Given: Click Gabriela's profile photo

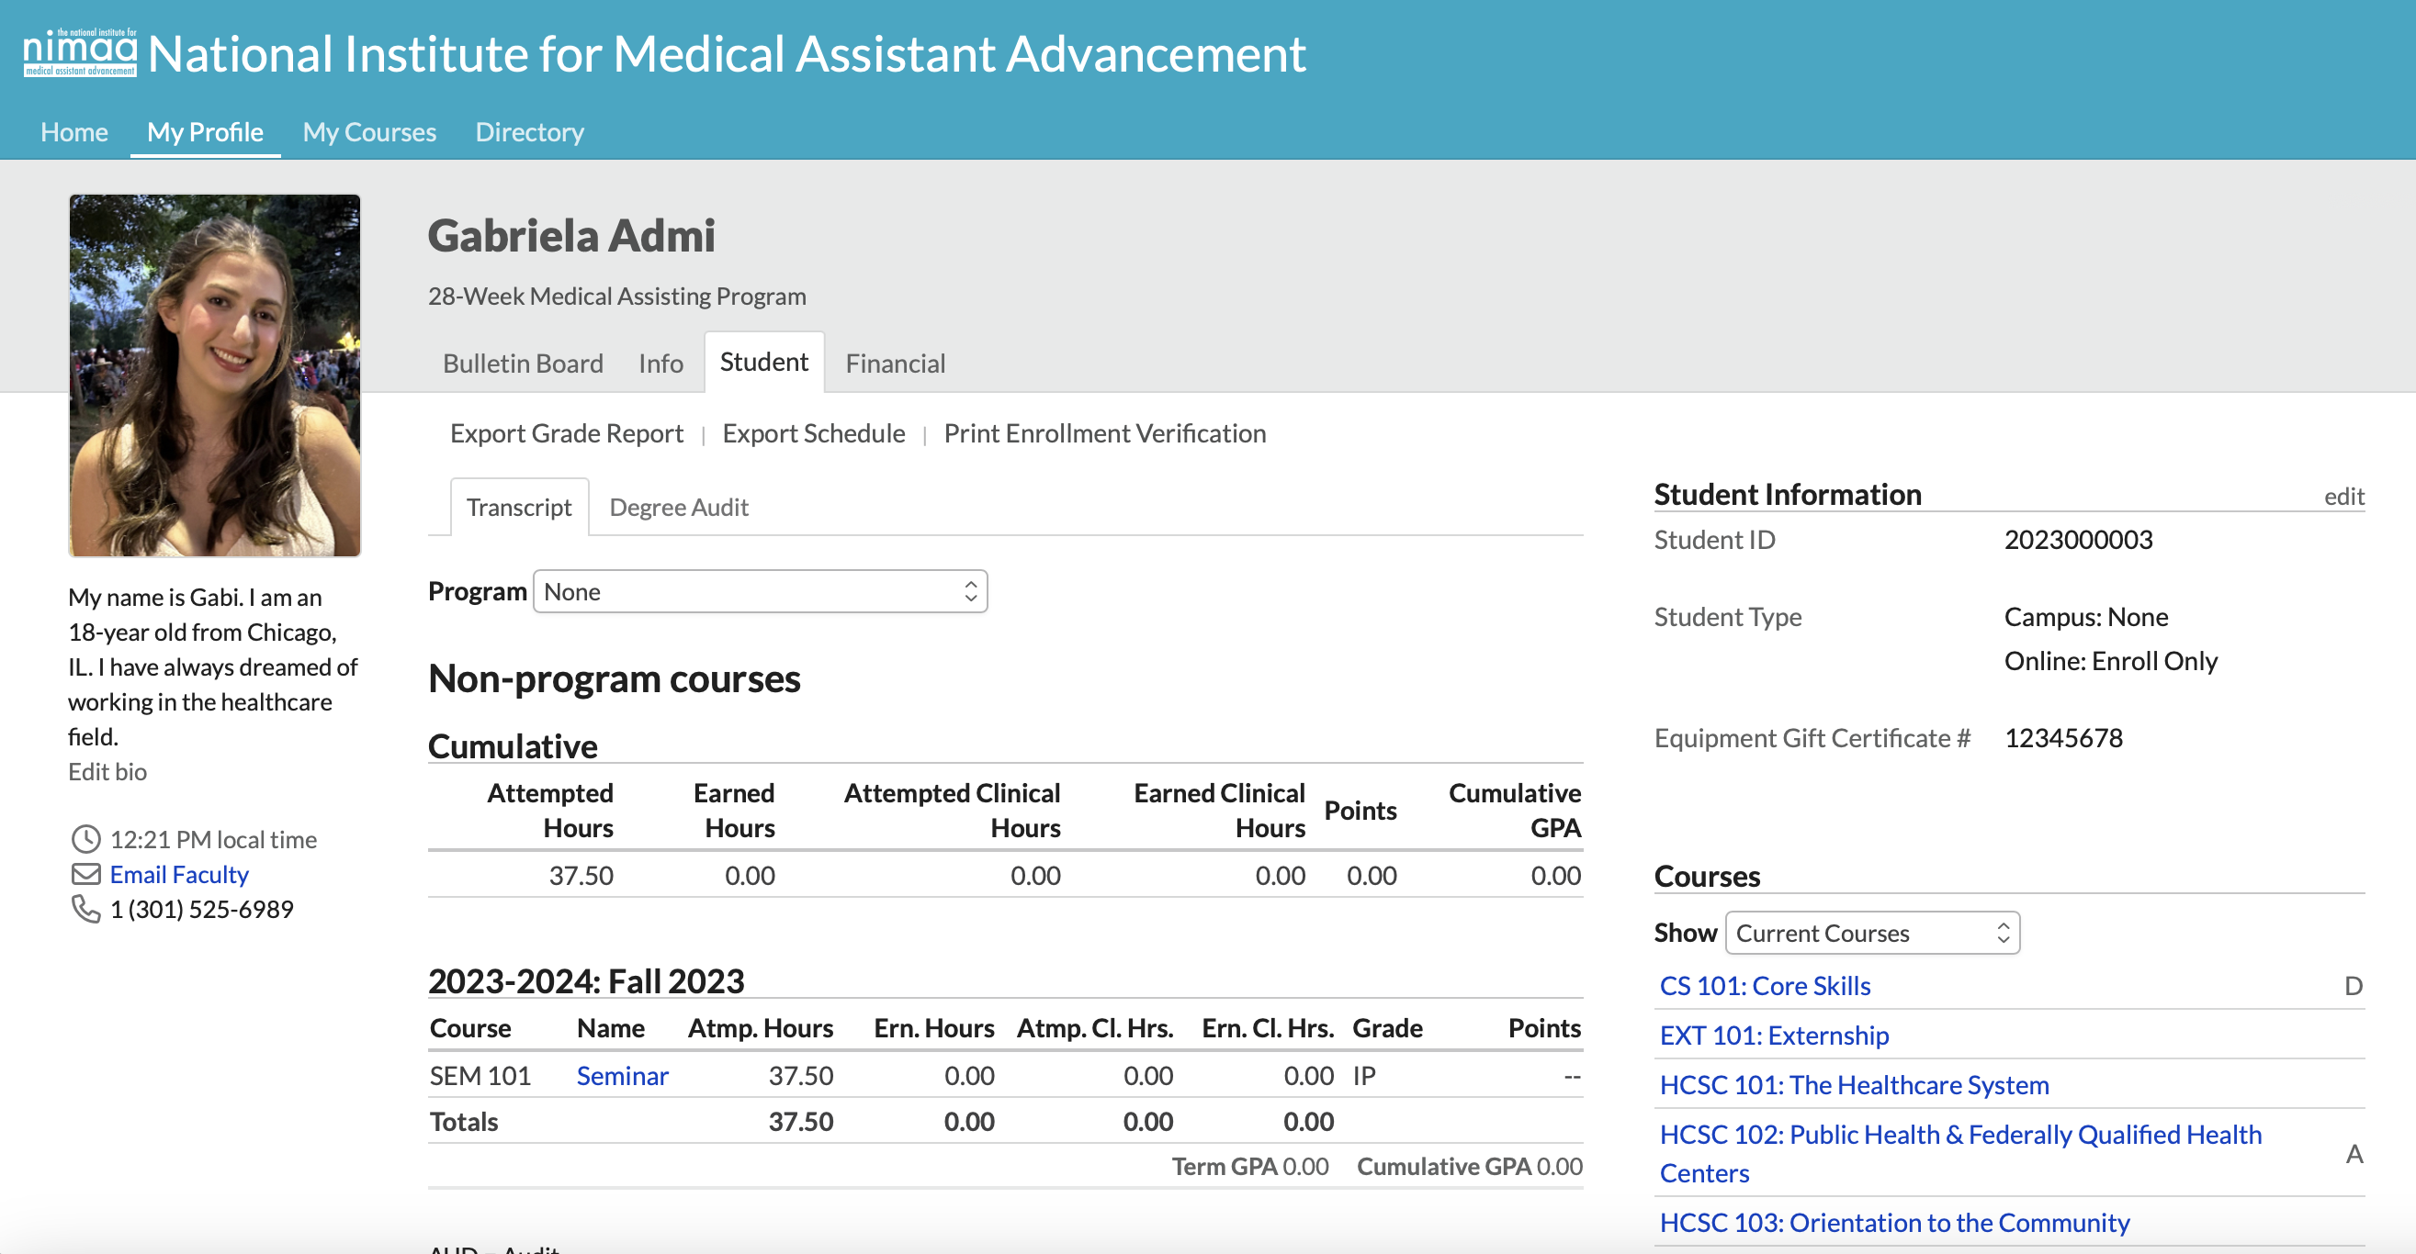Looking at the screenshot, I should (215, 375).
